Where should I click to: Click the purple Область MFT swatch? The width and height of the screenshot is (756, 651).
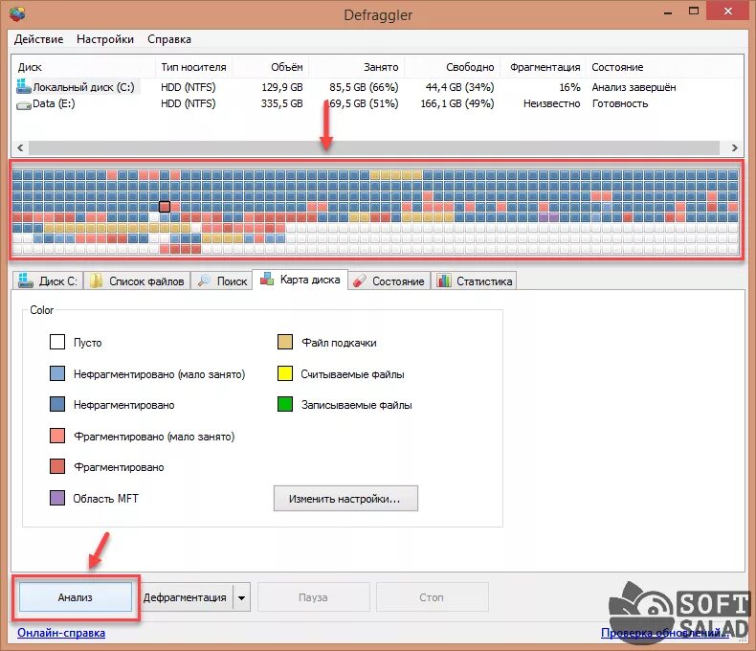point(57,498)
